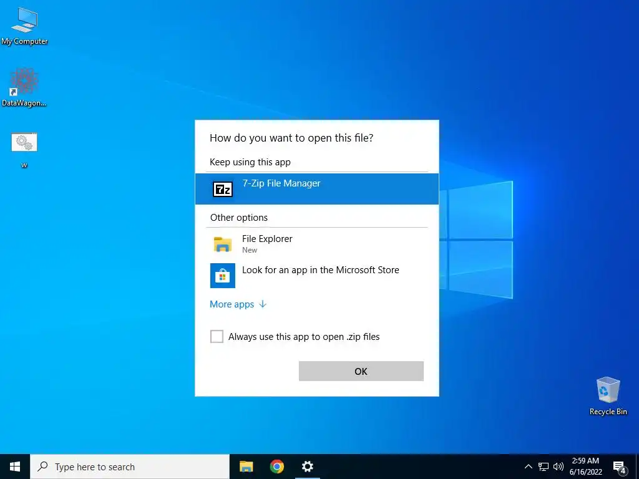Open File Explorer from the taskbar
Viewport: 639px width, 479px height.
coord(246,467)
